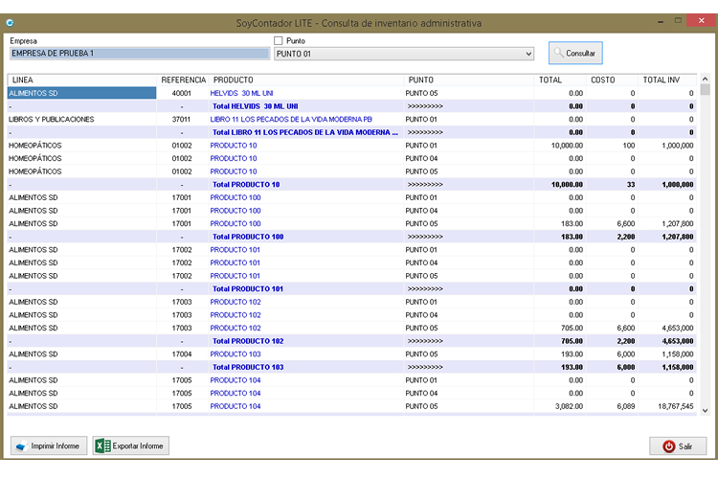The width and height of the screenshot is (718, 479).
Task: Select PRODUCTO 103 in the non-total row
Action: (236, 354)
